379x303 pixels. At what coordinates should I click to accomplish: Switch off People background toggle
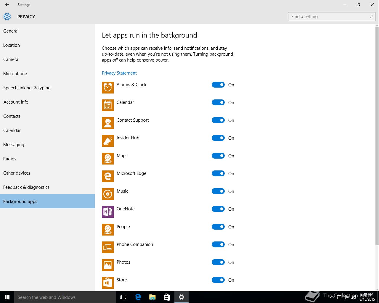(x=218, y=227)
